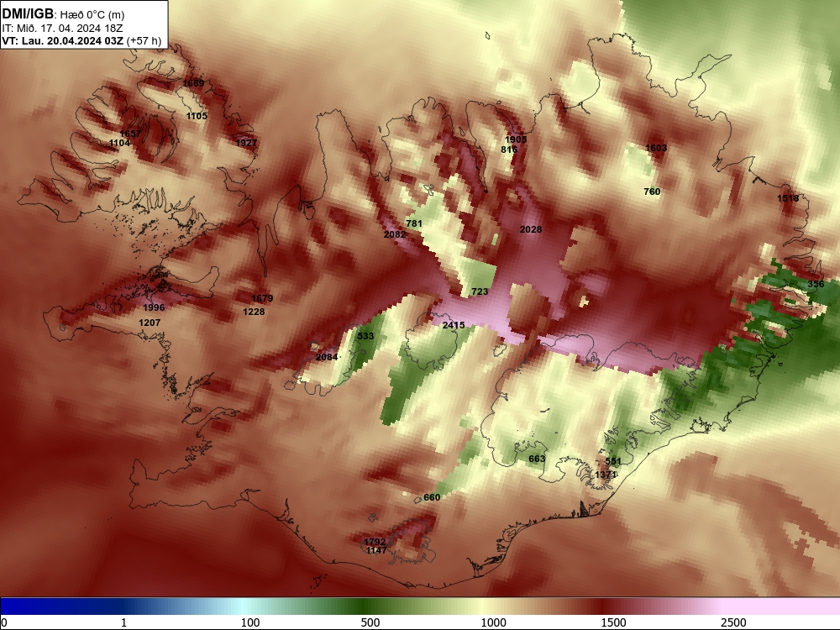840x630 pixels.
Task: Click the 551 value label
Action: pyautogui.click(x=613, y=461)
